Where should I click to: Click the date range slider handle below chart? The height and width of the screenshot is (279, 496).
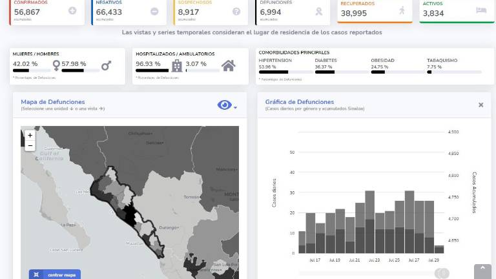coord(442,273)
